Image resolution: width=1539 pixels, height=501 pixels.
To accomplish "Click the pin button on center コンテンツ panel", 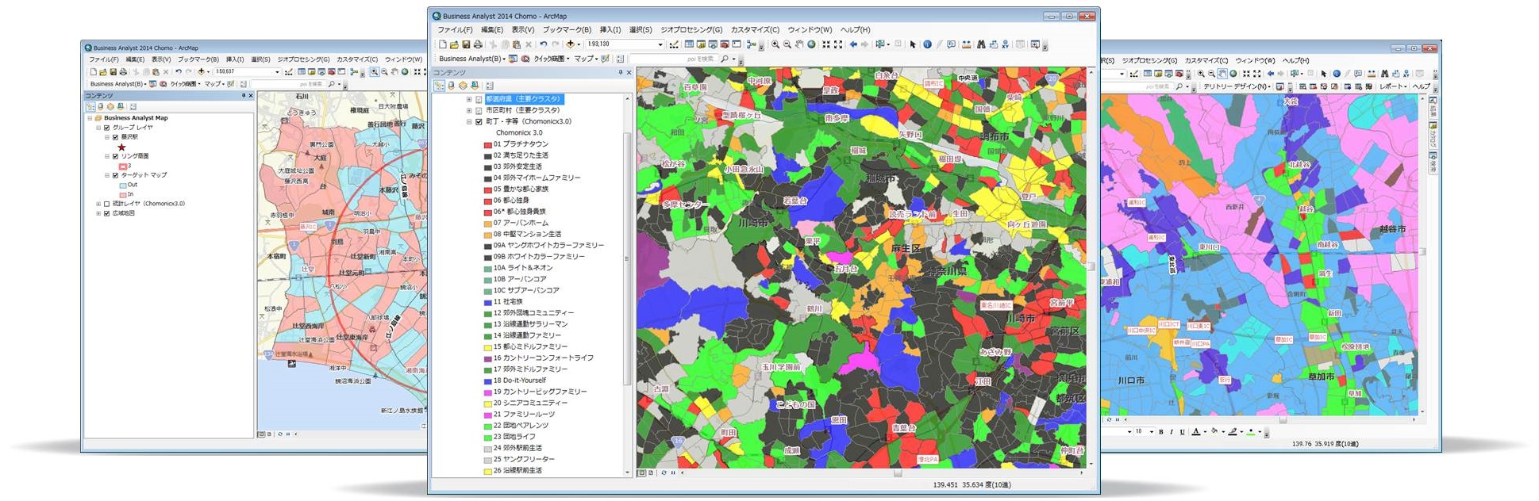I will [621, 72].
